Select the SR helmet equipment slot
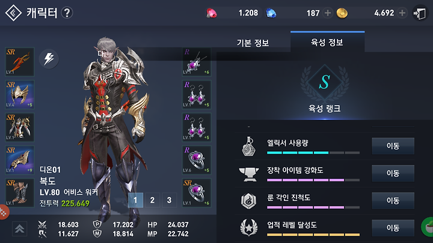Screen dimensions: 433x243 tap(20, 95)
